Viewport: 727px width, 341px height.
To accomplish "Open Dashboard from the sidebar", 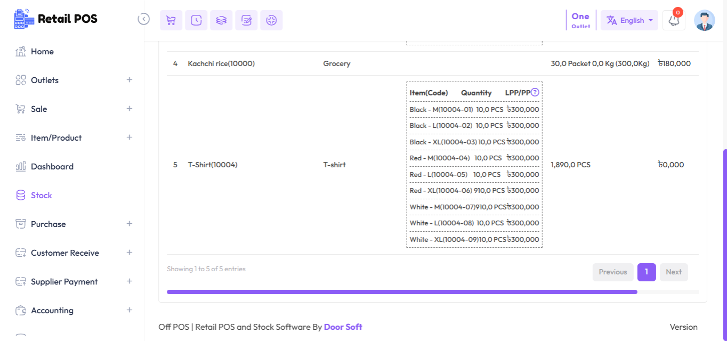I will click(52, 167).
